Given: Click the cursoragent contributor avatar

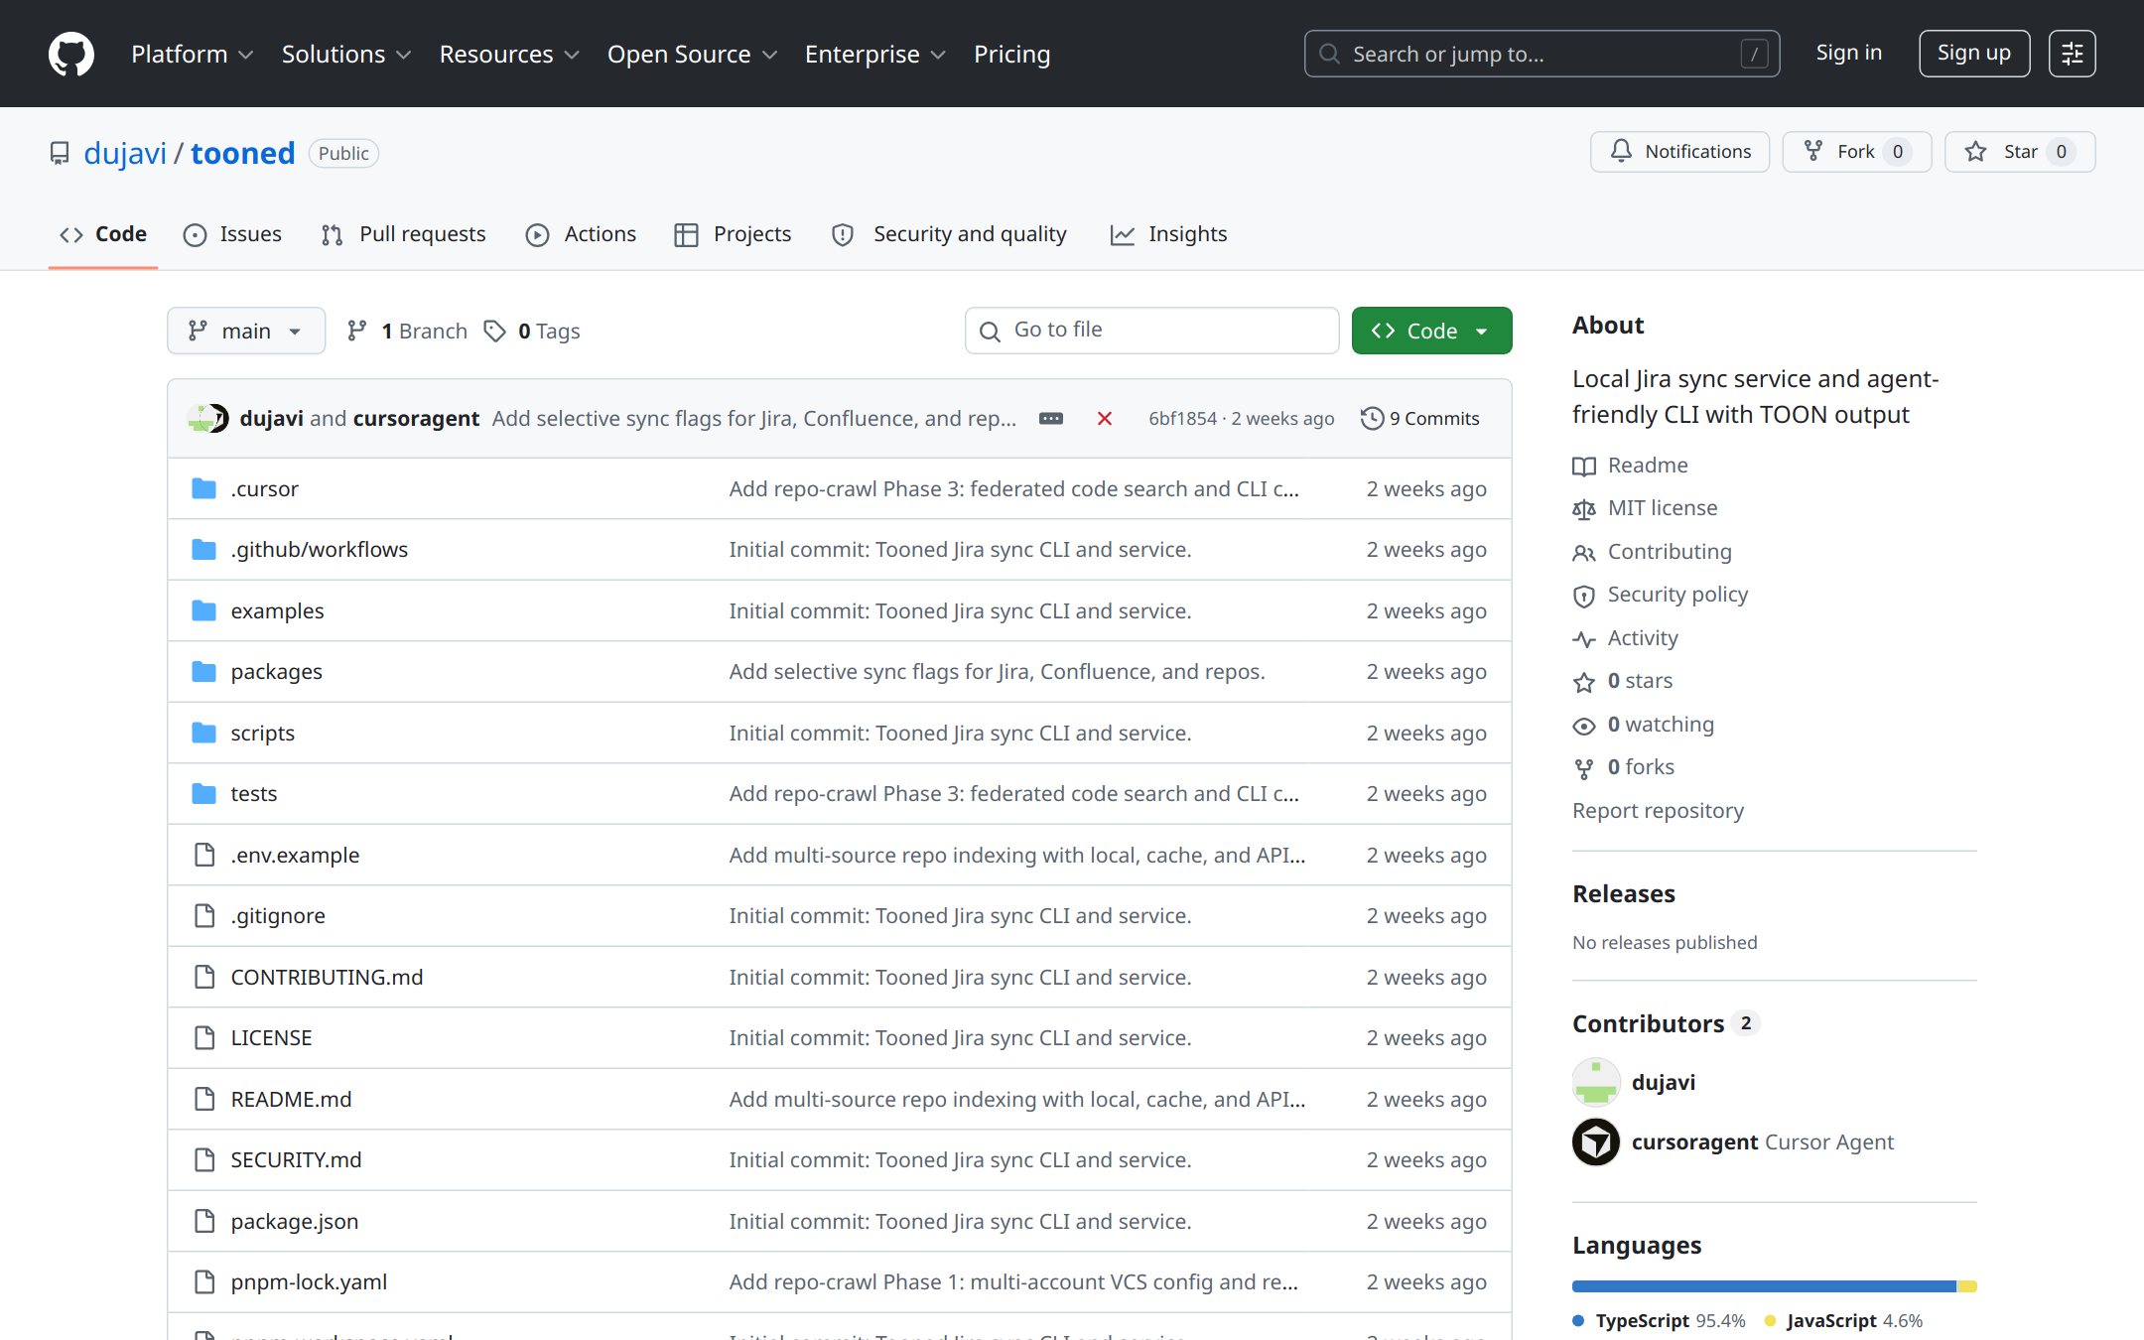Looking at the screenshot, I should (1596, 1142).
